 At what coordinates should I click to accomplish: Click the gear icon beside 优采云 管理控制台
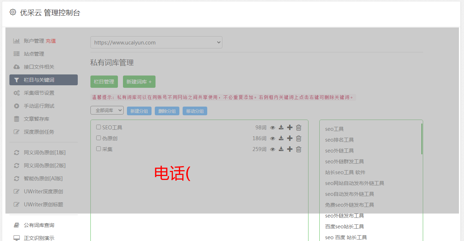pyautogui.click(x=13, y=12)
